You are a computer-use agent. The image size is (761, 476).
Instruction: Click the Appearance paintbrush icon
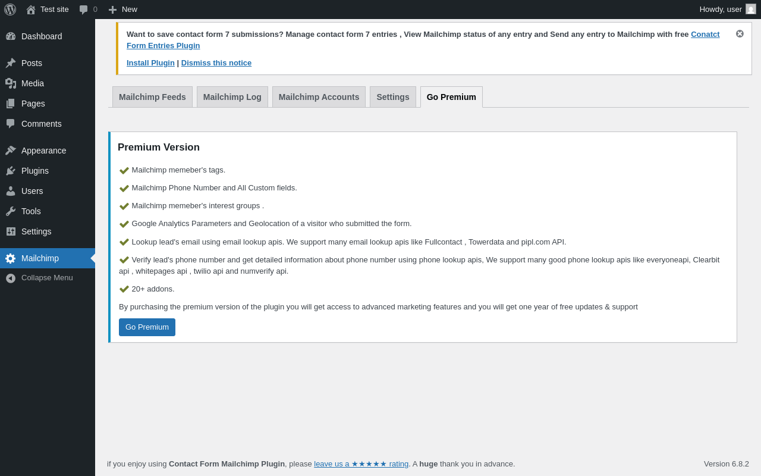[x=11, y=151]
